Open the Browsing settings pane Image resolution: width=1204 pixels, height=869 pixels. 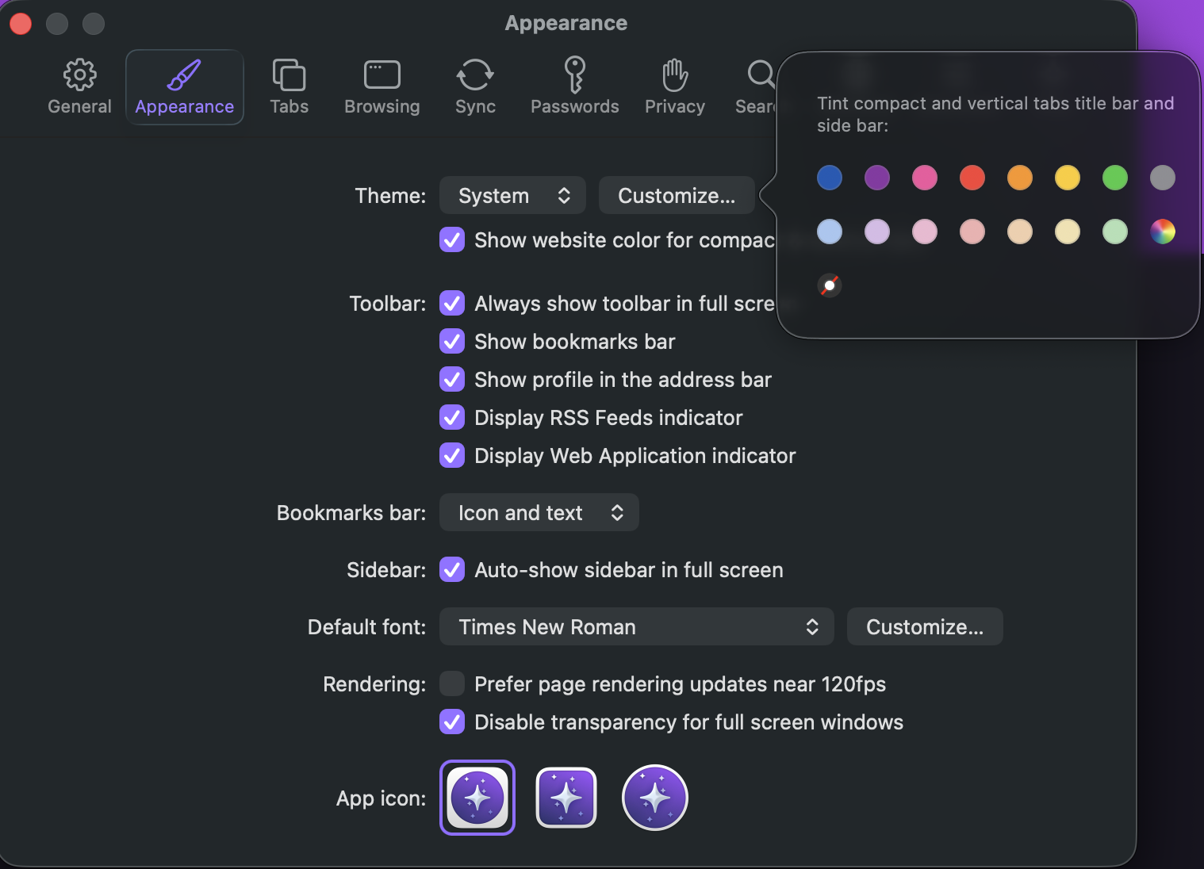382,87
